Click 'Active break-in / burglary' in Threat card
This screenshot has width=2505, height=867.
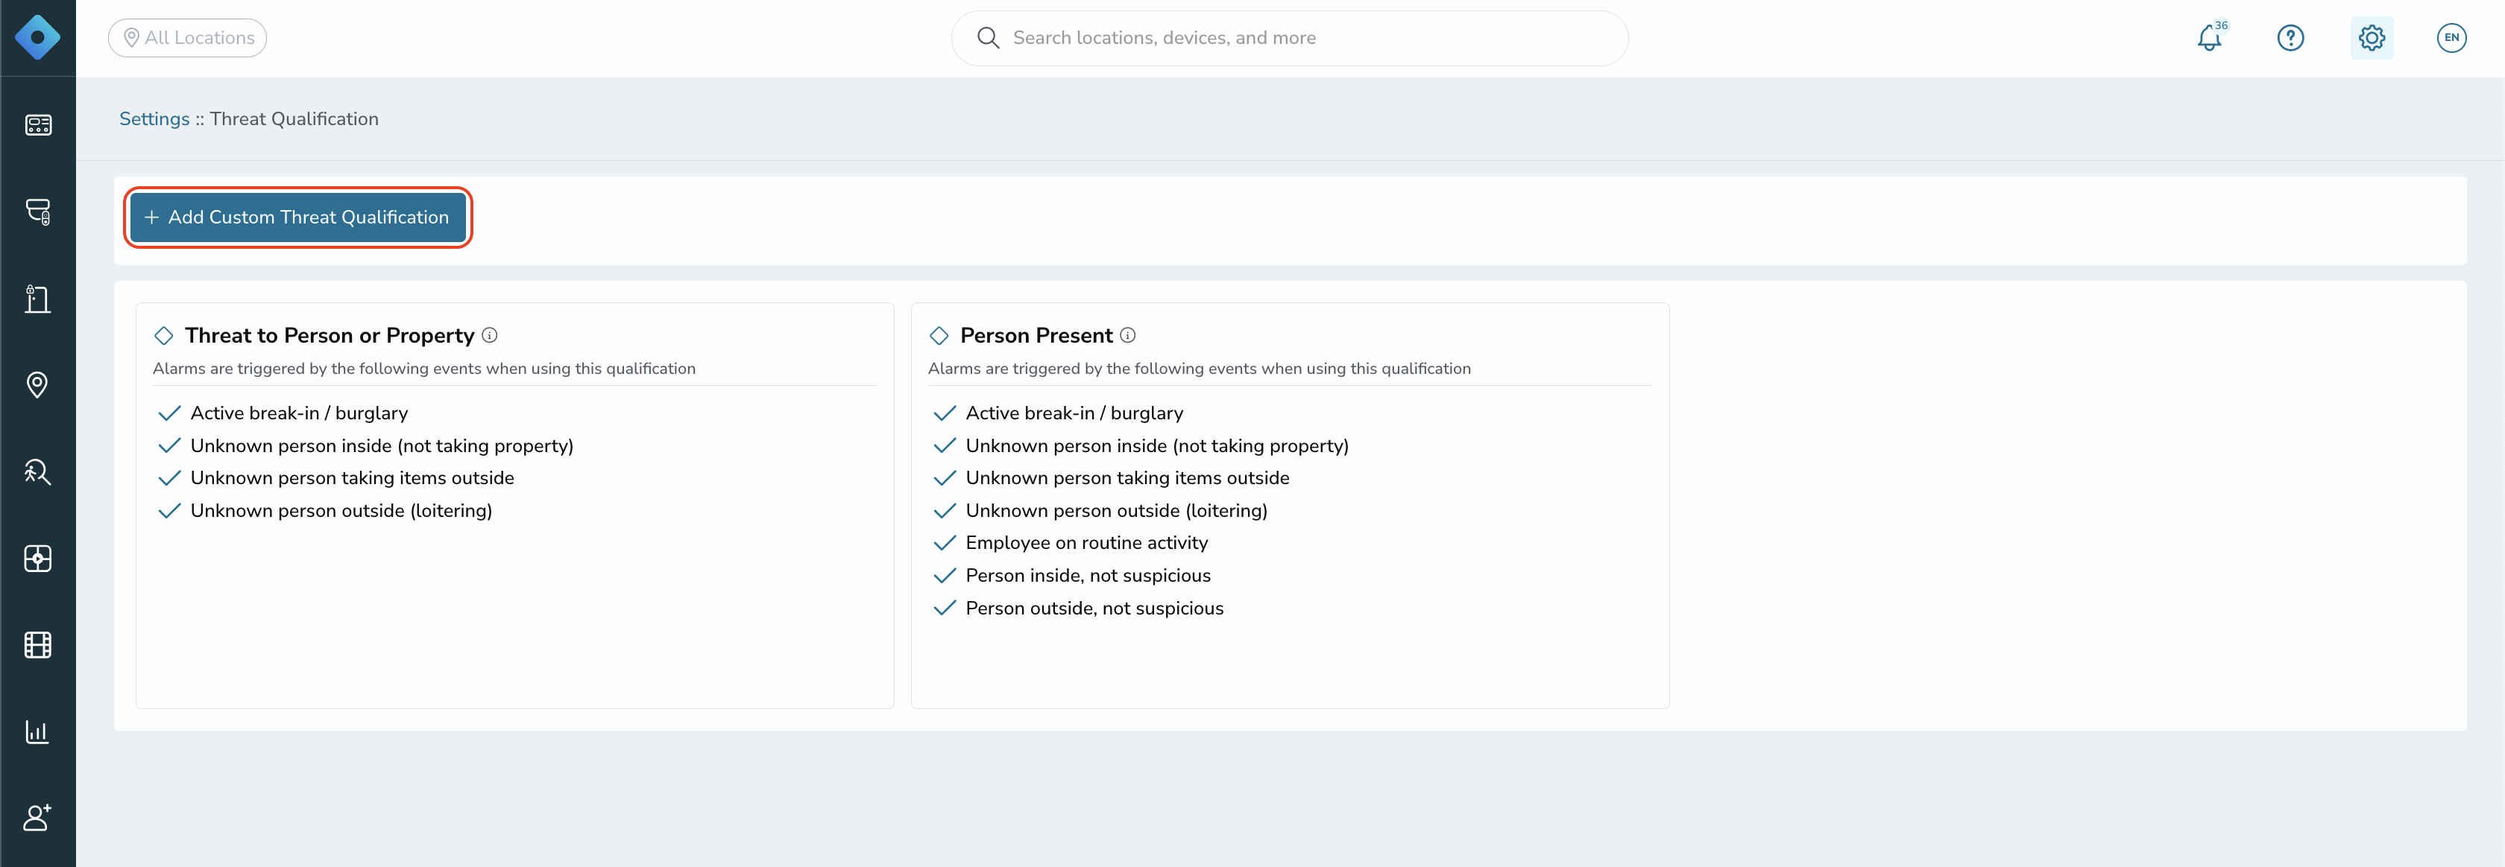tap(300, 413)
